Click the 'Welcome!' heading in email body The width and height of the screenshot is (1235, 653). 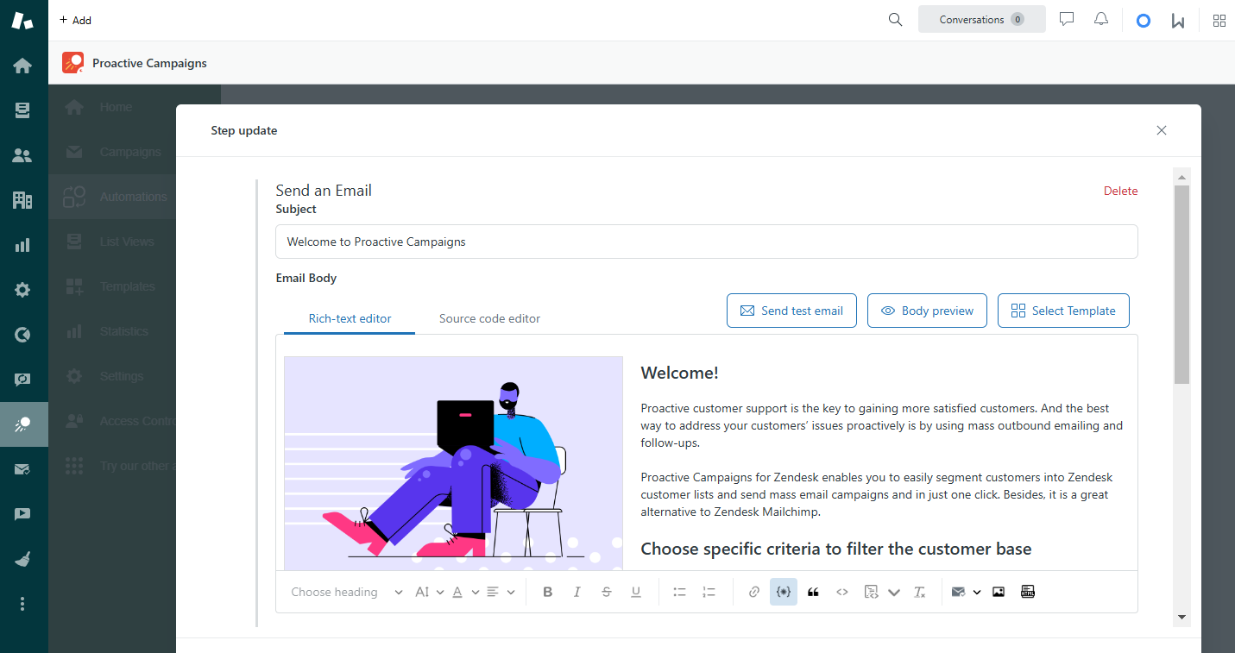(679, 373)
